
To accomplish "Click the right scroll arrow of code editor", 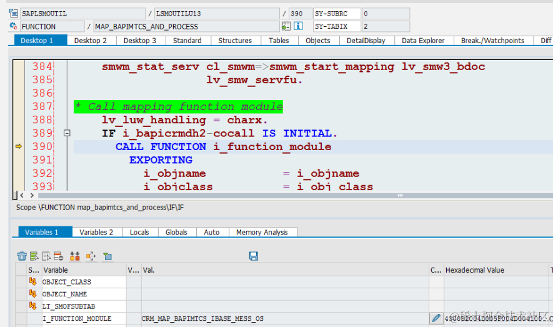I will click(32, 195).
